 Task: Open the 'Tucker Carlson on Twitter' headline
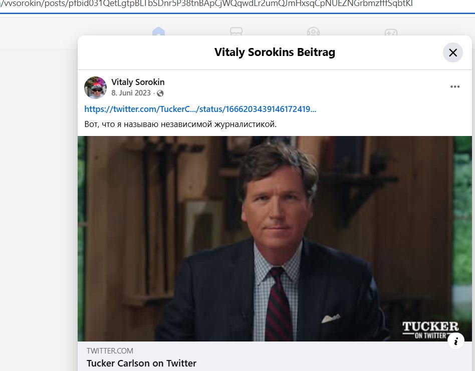pyautogui.click(x=141, y=363)
